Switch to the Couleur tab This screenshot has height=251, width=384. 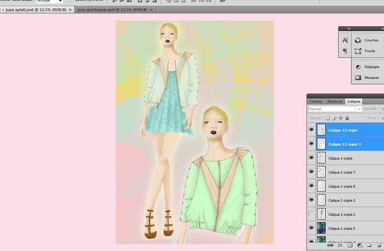[x=316, y=101]
